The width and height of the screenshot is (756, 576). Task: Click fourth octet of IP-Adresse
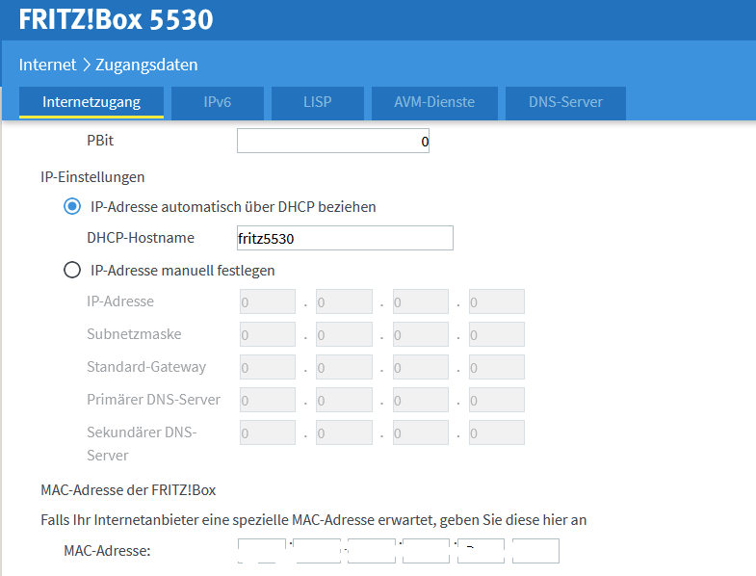[497, 301]
